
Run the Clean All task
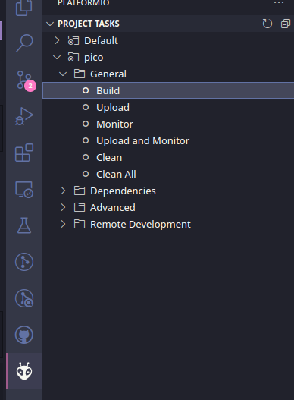coord(168,175)
